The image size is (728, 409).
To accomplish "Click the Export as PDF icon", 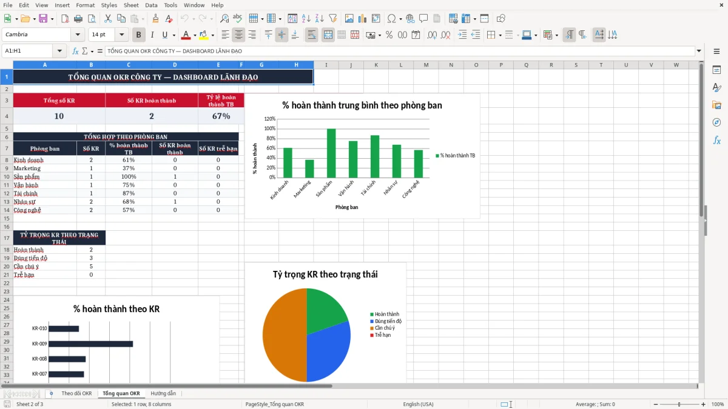I will click(x=66, y=19).
